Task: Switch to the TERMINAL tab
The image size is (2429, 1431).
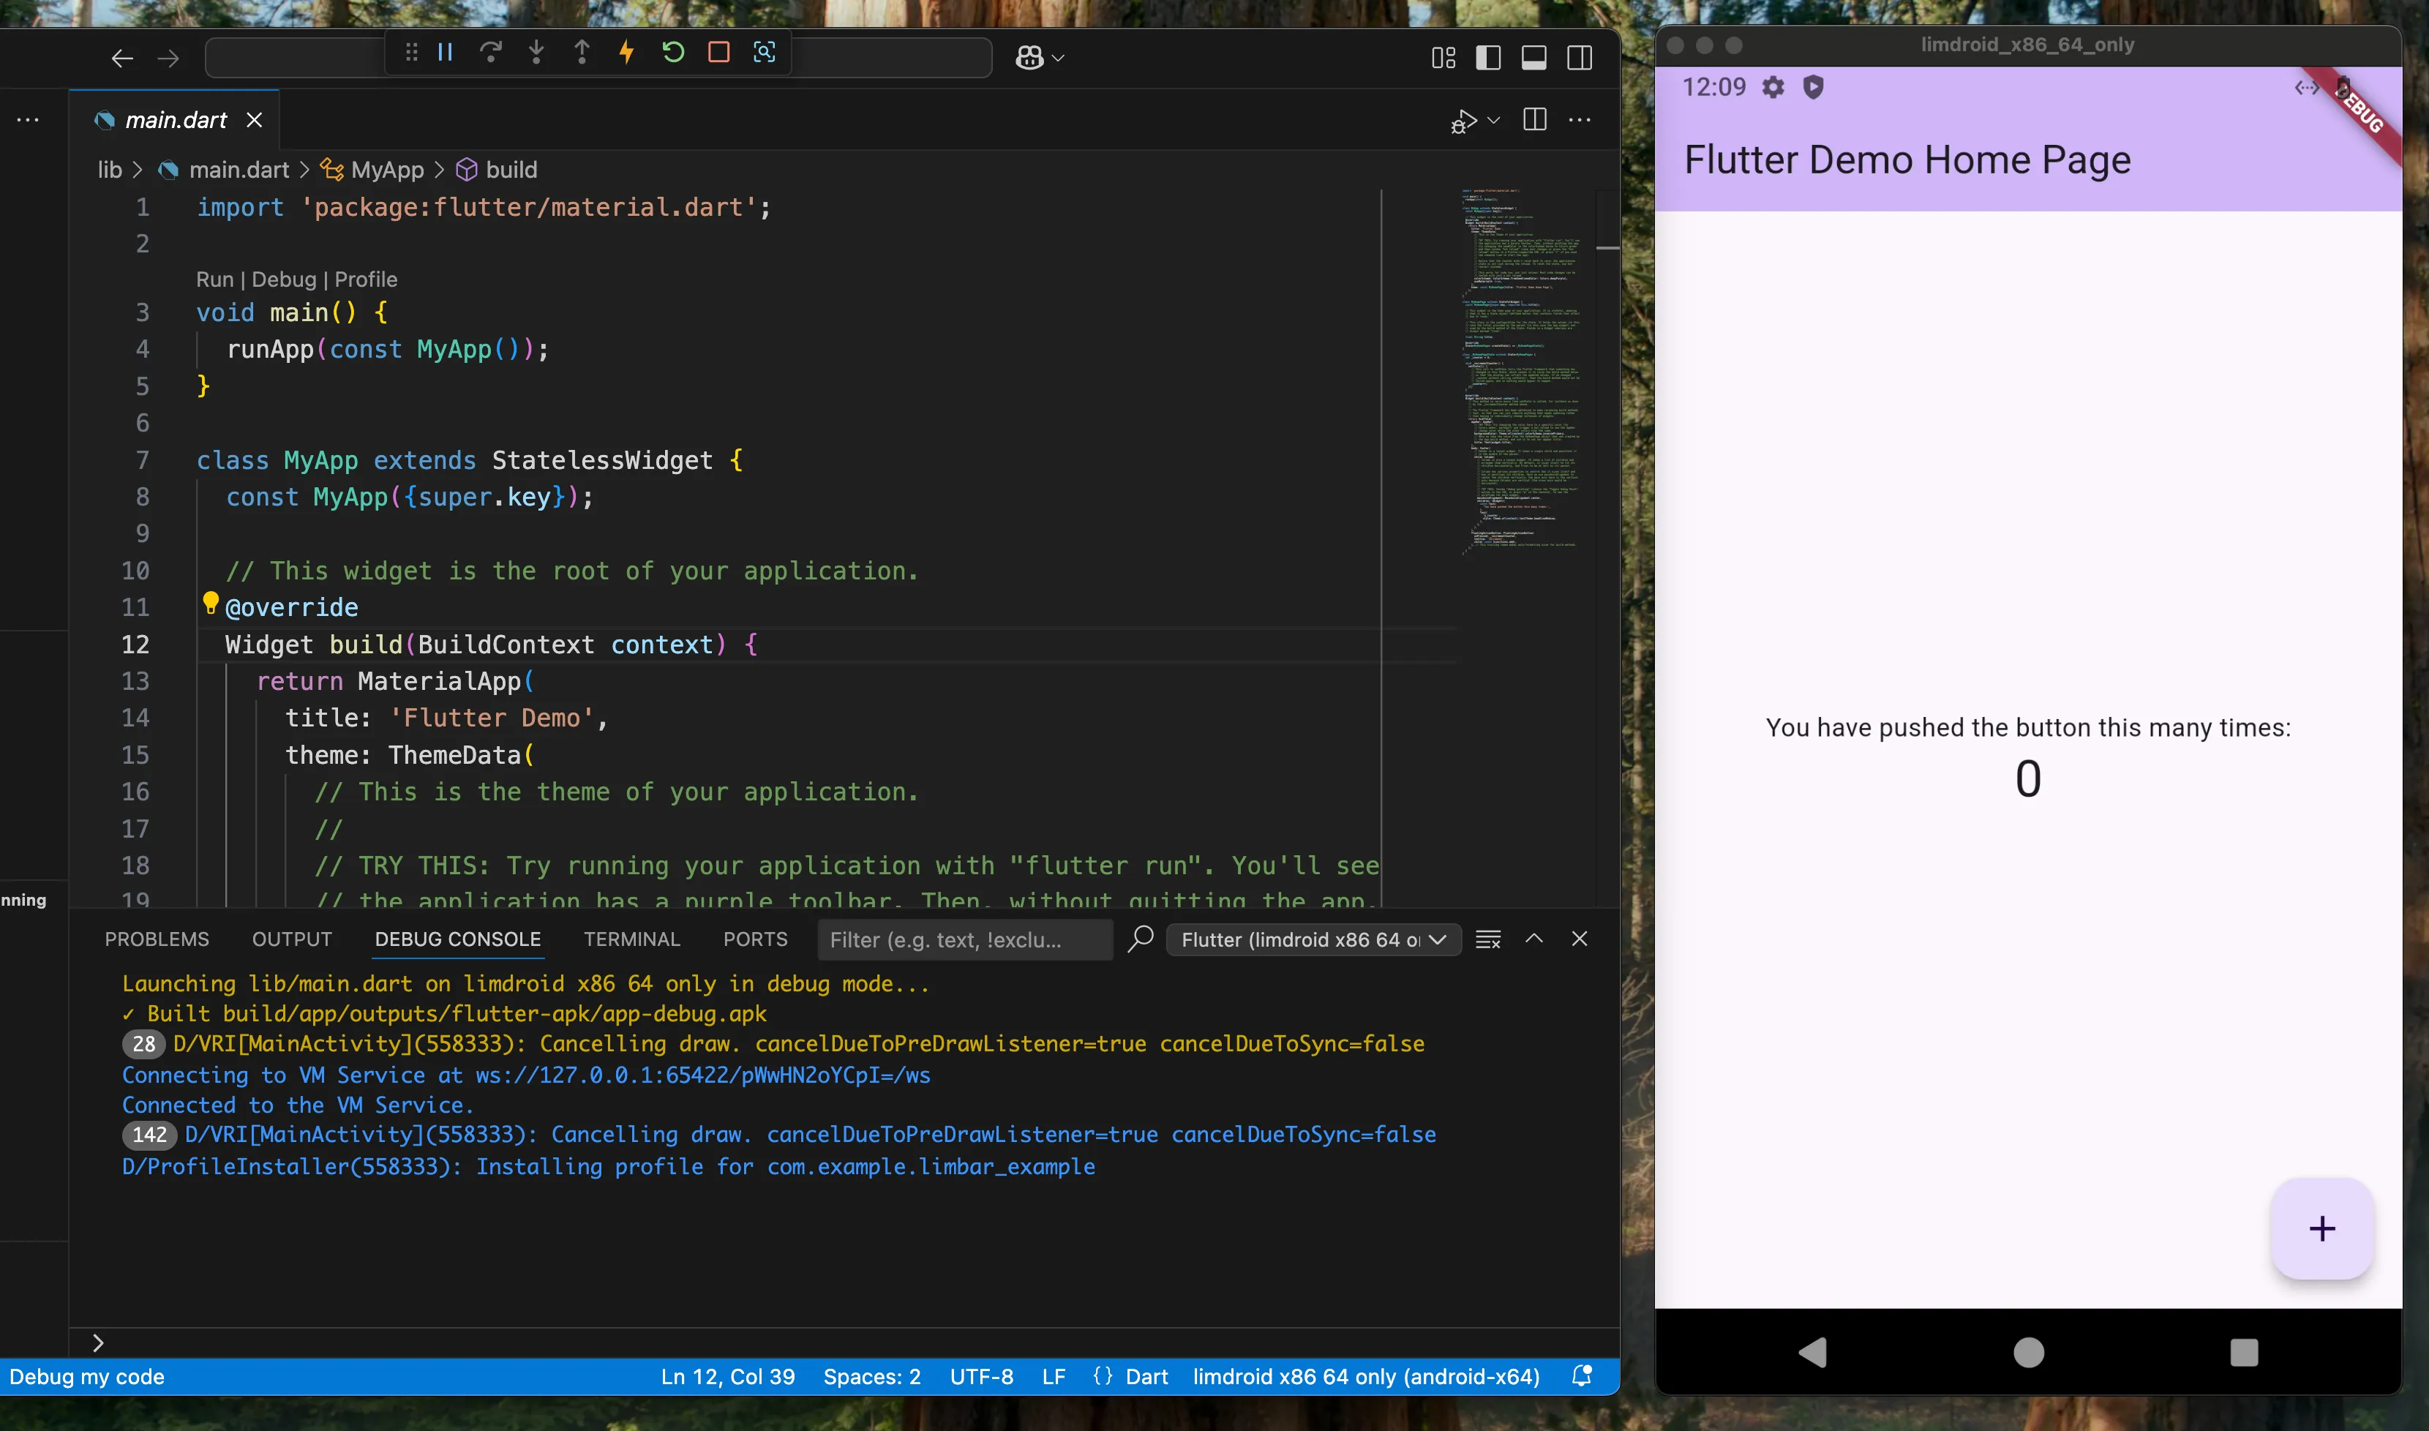Action: [631, 938]
